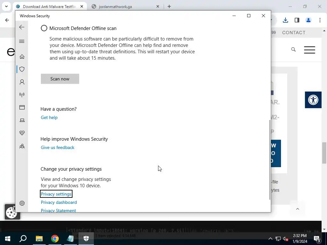Show hidden system tray icons
Image resolution: width=327 pixels, height=245 pixels.
270,239
